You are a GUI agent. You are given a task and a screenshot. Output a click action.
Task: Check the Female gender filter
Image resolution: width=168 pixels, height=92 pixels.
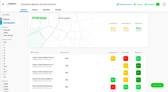(3, 30)
